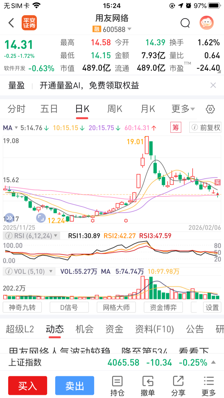Open the search magnifier icon
The width and height of the screenshot is (224, 398).
185,23
